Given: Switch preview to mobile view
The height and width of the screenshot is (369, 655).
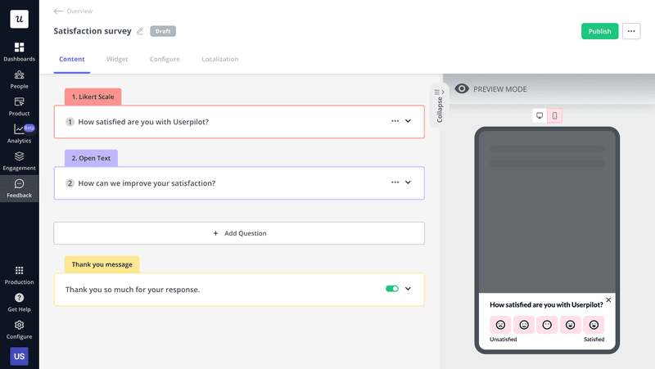Looking at the screenshot, I should tap(555, 115).
